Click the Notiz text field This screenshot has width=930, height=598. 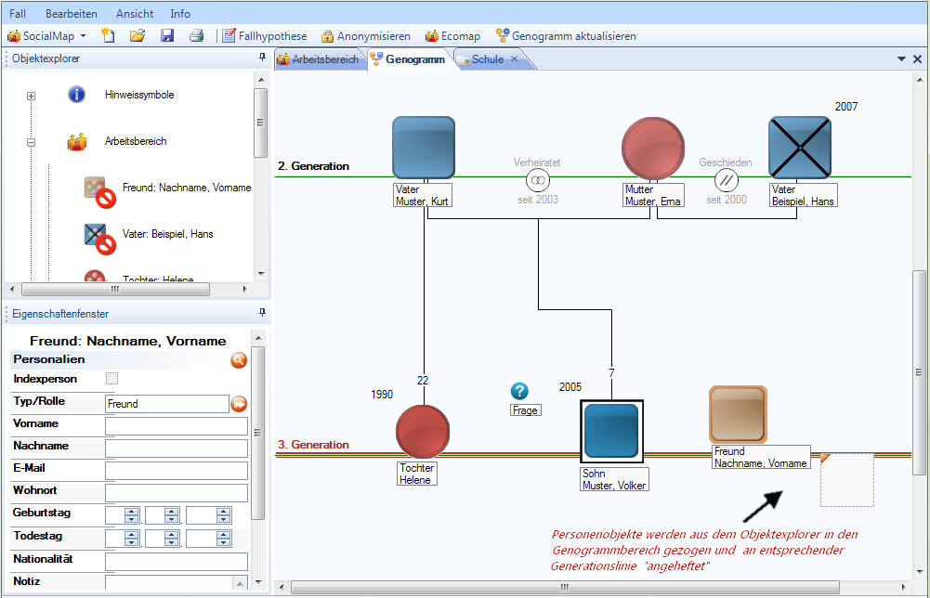pyautogui.click(x=177, y=582)
